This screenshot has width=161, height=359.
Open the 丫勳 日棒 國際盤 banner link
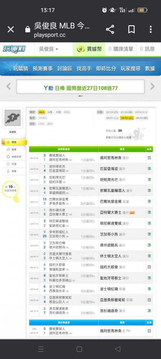tap(80, 88)
